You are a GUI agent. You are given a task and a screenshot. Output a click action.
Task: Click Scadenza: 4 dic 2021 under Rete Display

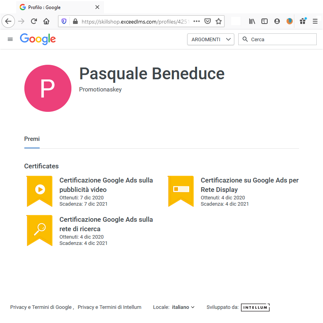click(225, 204)
